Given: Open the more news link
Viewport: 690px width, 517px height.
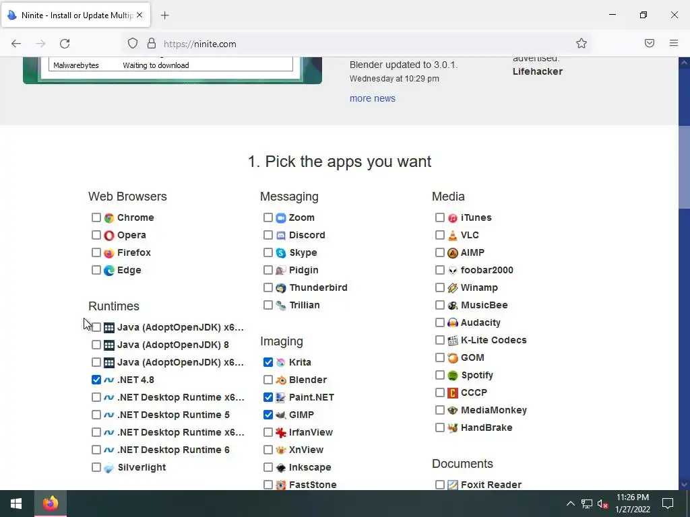Looking at the screenshot, I should [372, 98].
